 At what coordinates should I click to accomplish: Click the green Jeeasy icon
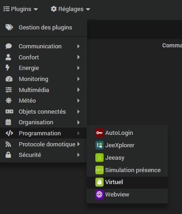point(99,157)
